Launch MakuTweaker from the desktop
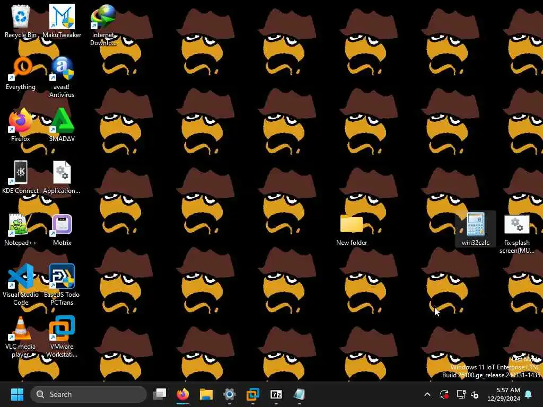 click(x=62, y=21)
